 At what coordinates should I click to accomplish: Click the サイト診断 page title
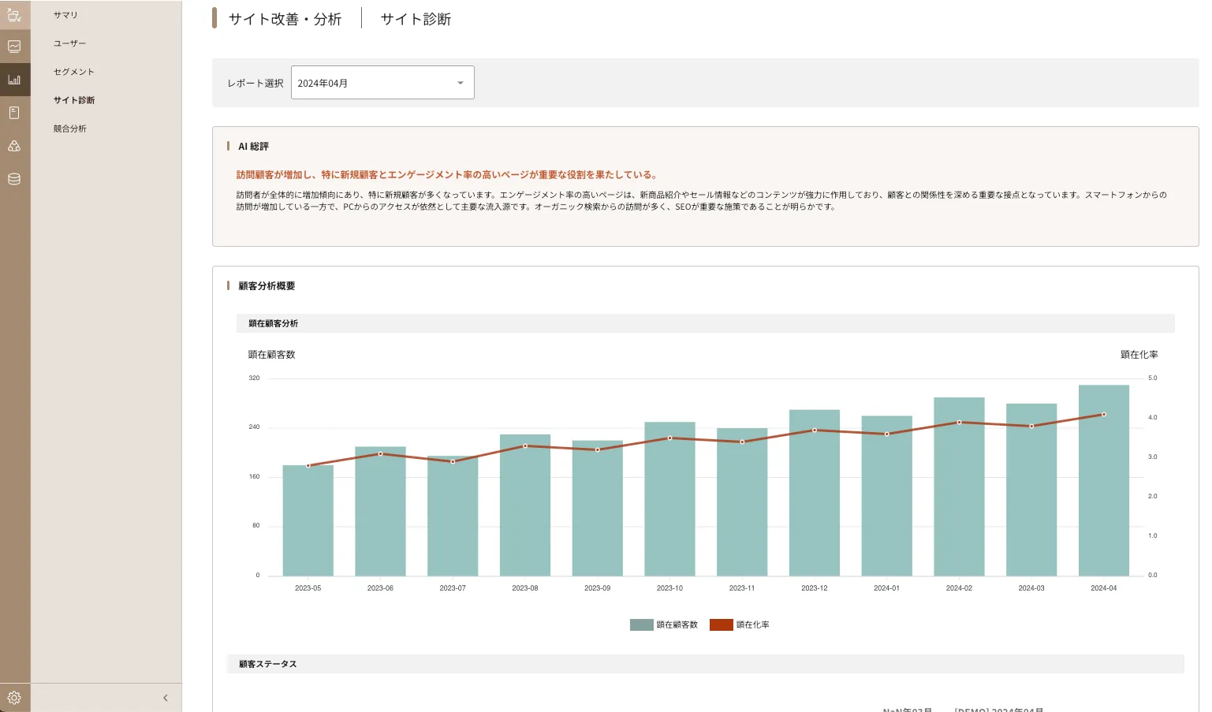[x=416, y=19]
